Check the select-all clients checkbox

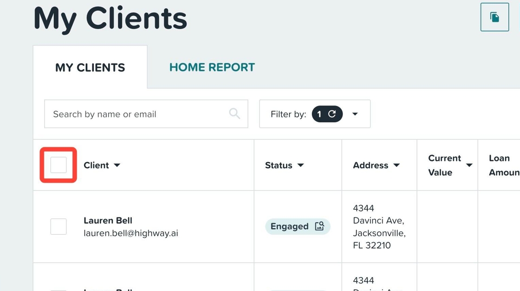58,165
